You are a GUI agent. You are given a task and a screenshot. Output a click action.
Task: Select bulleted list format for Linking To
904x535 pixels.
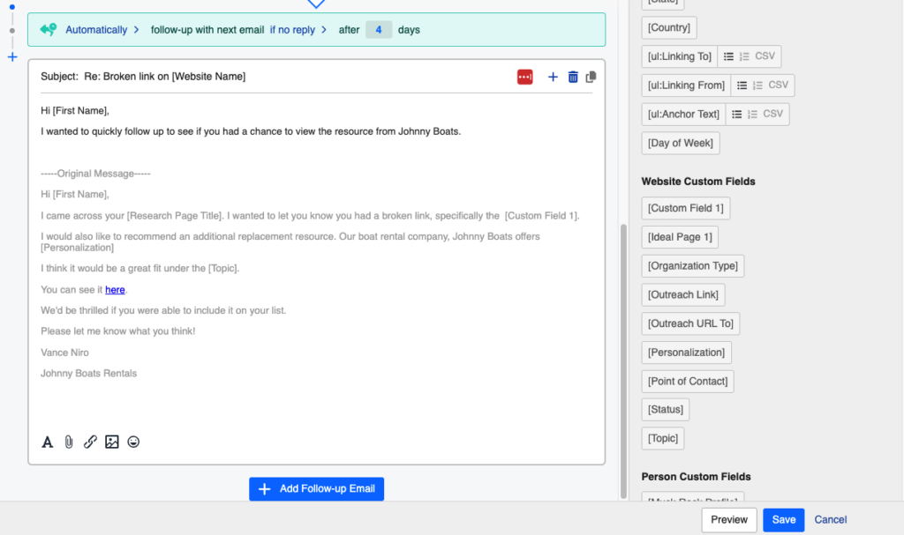click(x=728, y=56)
